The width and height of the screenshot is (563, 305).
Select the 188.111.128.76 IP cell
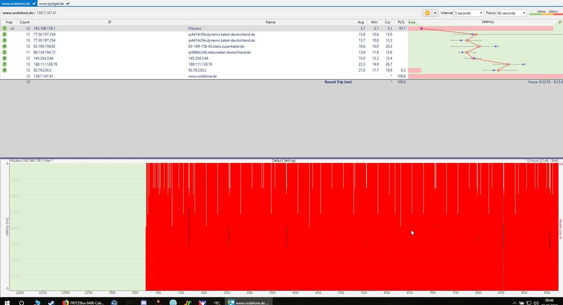(x=45, y=64)
